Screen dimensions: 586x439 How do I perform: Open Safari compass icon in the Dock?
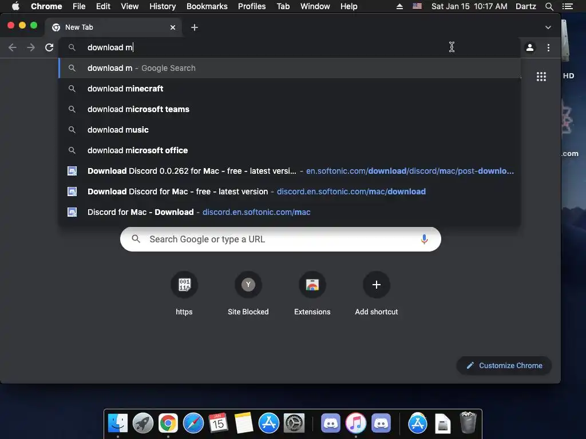[x=193, y=424]
